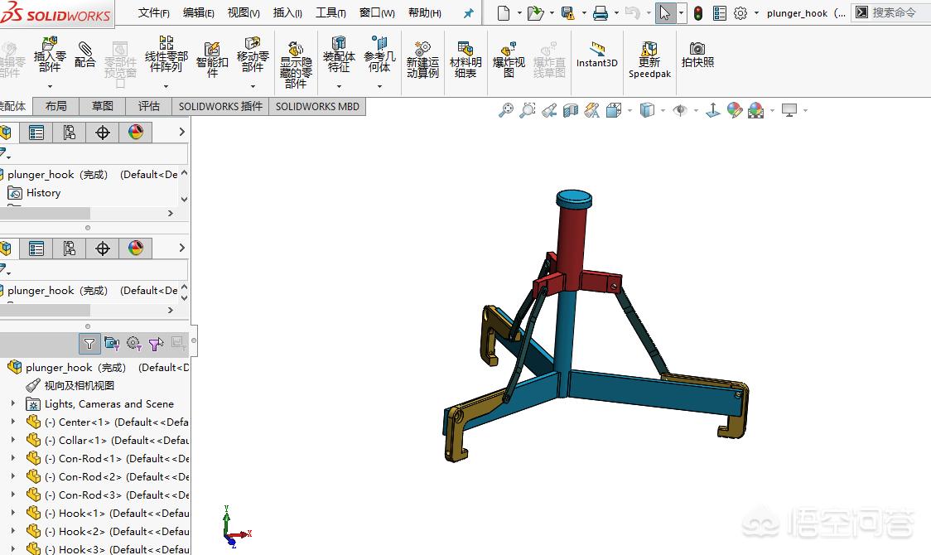
Task: Click the Rebuild traffic light icon
Action: click(698, 13)
